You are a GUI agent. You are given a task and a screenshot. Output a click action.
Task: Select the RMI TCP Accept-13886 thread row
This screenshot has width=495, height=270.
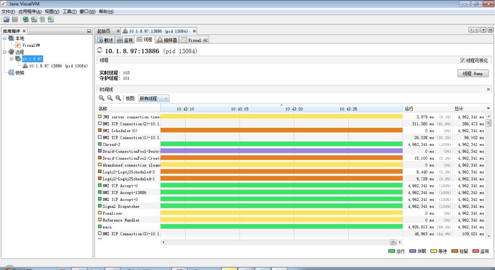tap(291, 192)
